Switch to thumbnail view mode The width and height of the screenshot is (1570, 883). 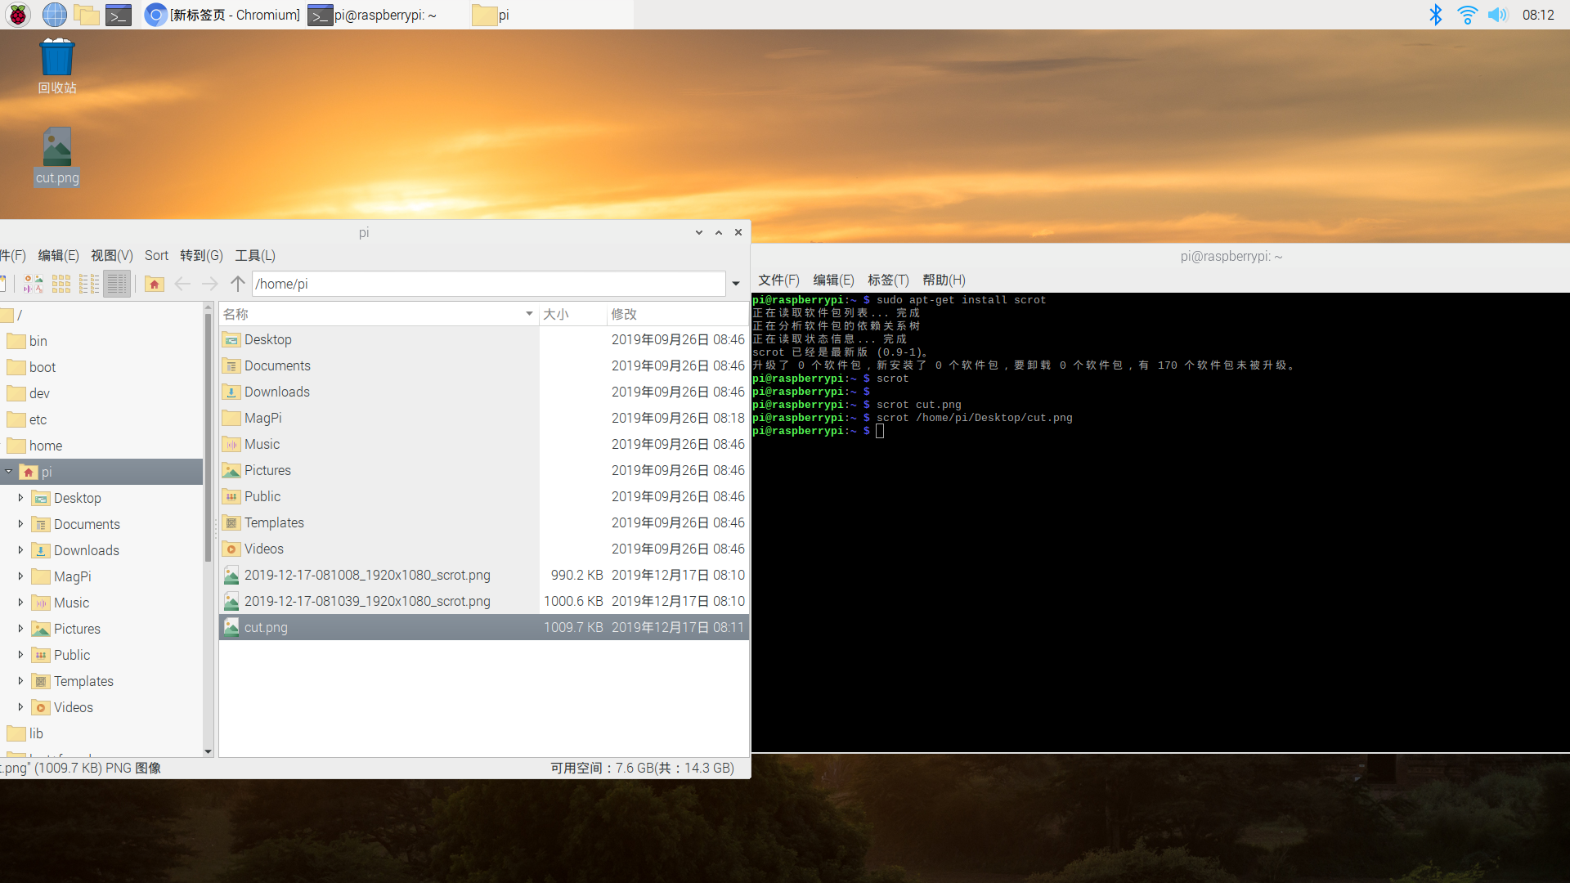coord(34,284)
